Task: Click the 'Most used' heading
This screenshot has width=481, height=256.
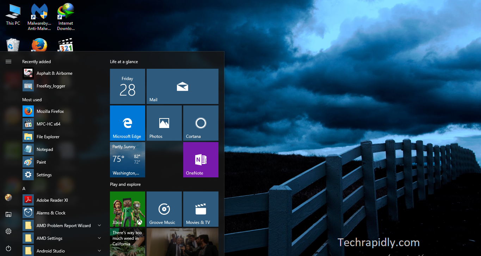Action: (32, 100)
